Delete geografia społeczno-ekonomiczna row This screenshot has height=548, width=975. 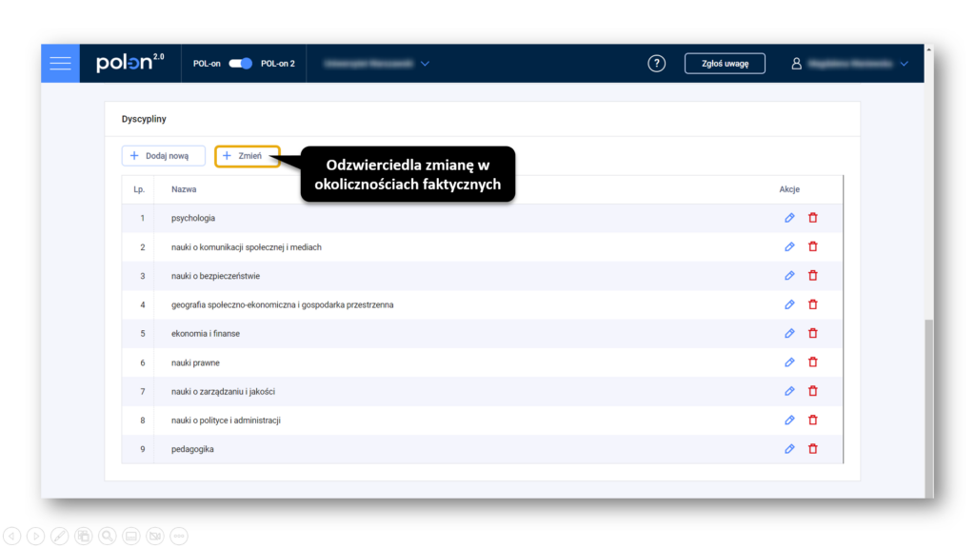point(813,304)
